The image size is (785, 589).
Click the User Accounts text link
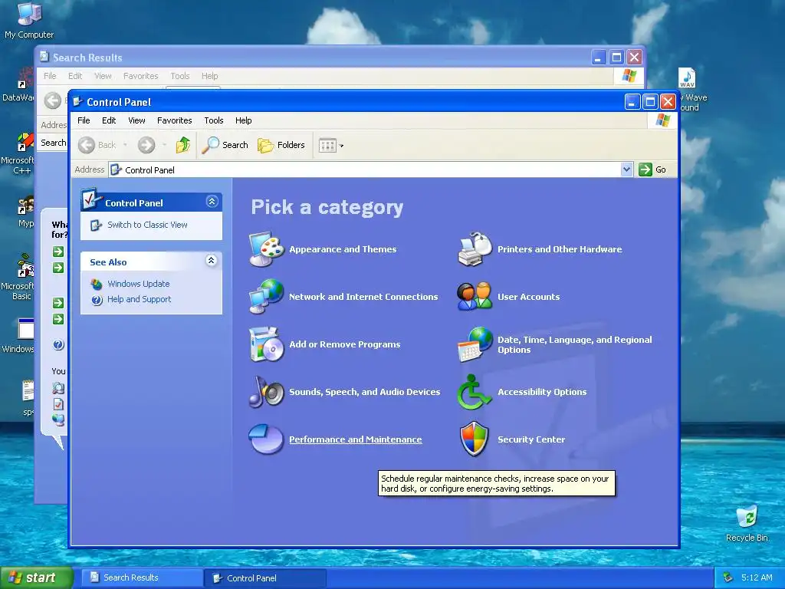tap(529, 297)
